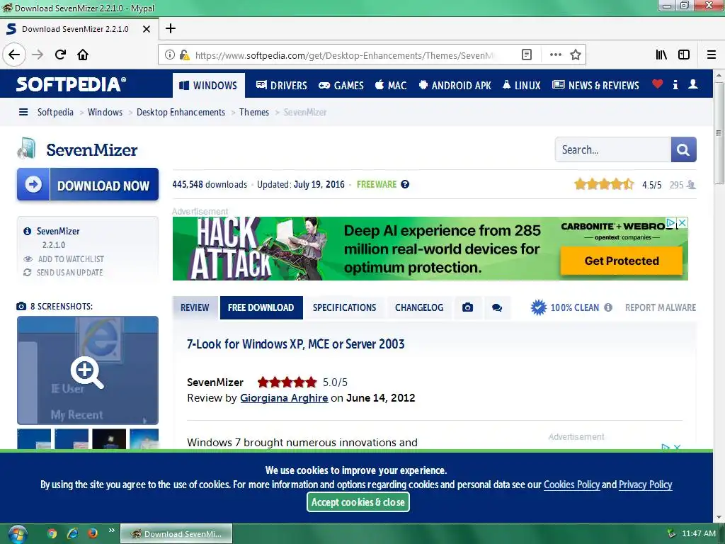Click the user account icon in header
Viewport: 725px width, 544px height.
click(x=693, y=84)
